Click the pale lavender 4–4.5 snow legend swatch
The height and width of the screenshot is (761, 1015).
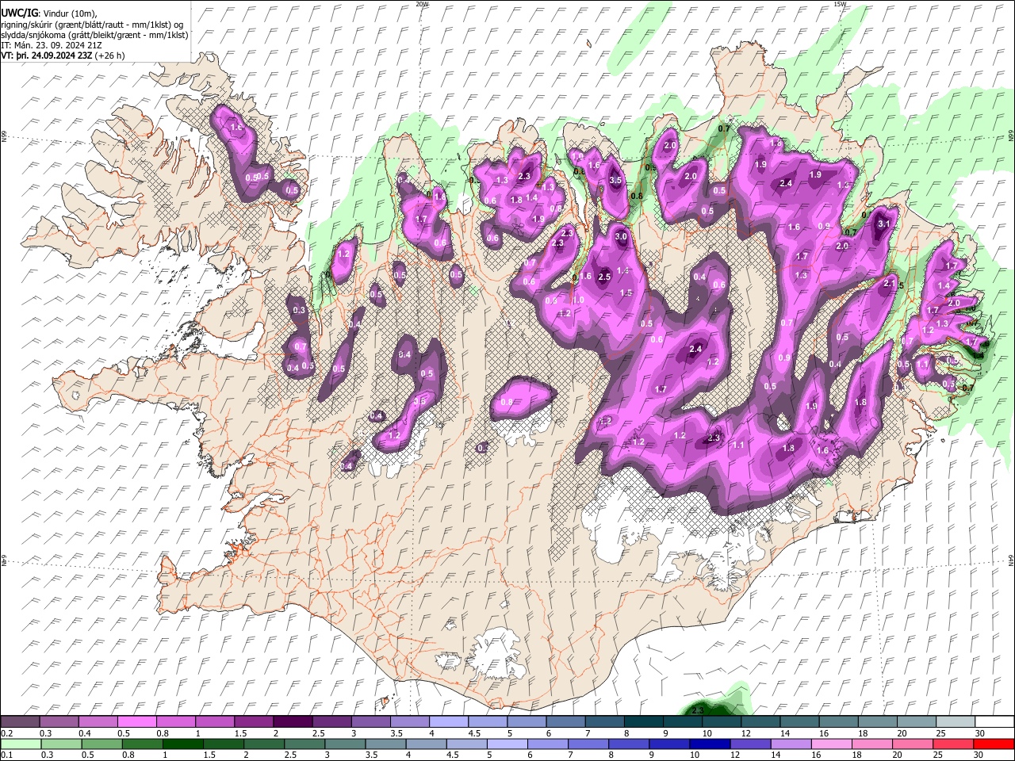coord(448,721)
